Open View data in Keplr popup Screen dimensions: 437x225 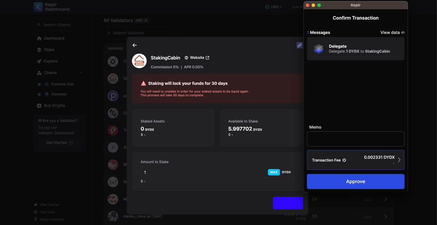point(392,32)
